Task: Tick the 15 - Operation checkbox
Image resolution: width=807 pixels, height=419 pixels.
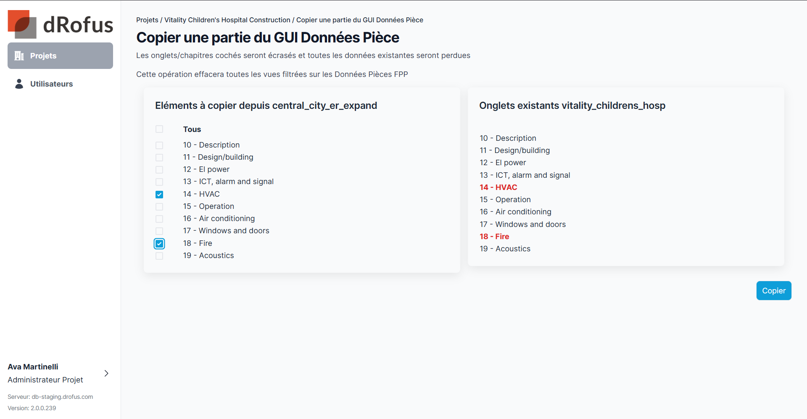Action: tap(159, 207)
